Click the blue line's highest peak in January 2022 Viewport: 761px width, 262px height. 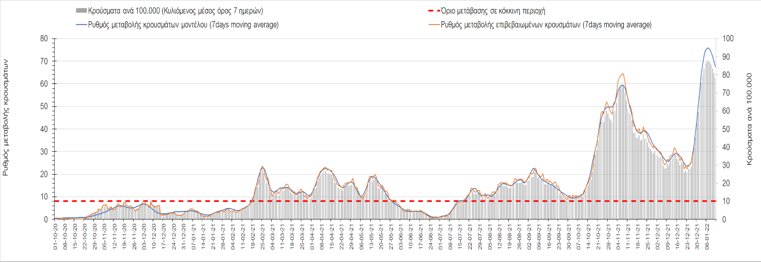click(707, 48)
